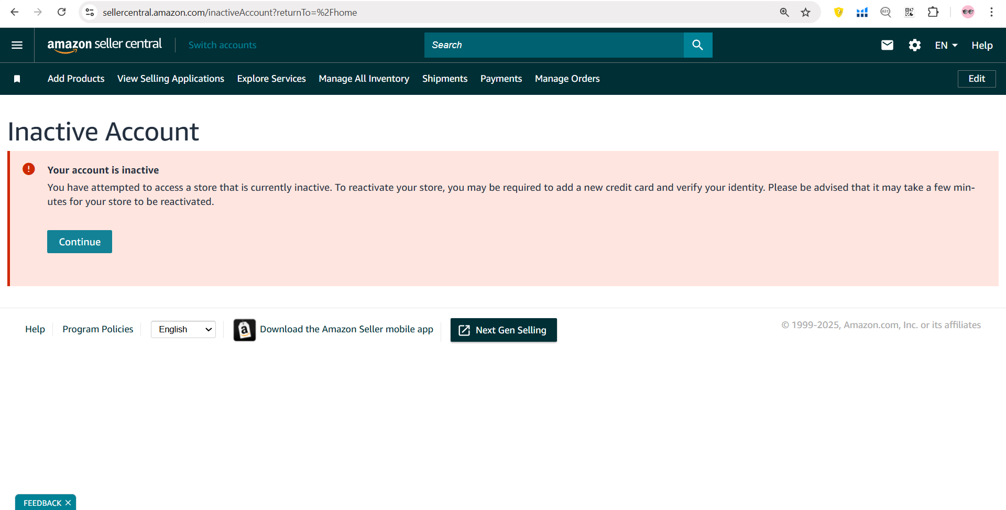Screen dimensions: 1006x510
Task: Click the Continue button
Action: pos(80,242)
